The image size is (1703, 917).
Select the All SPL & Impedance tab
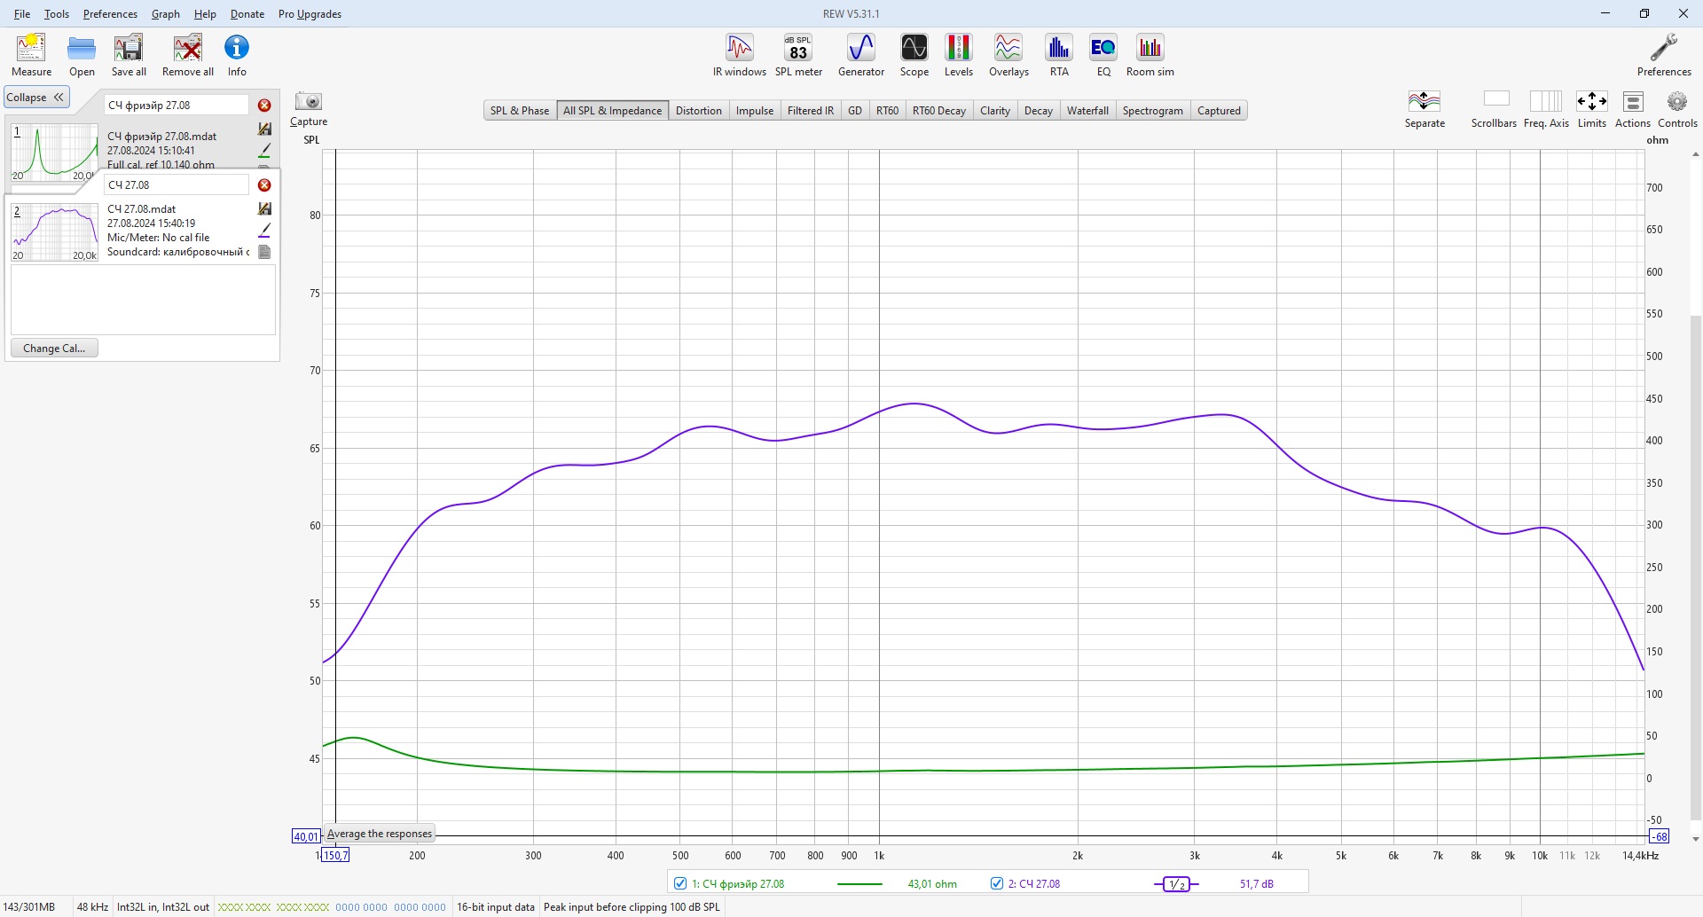613,111
